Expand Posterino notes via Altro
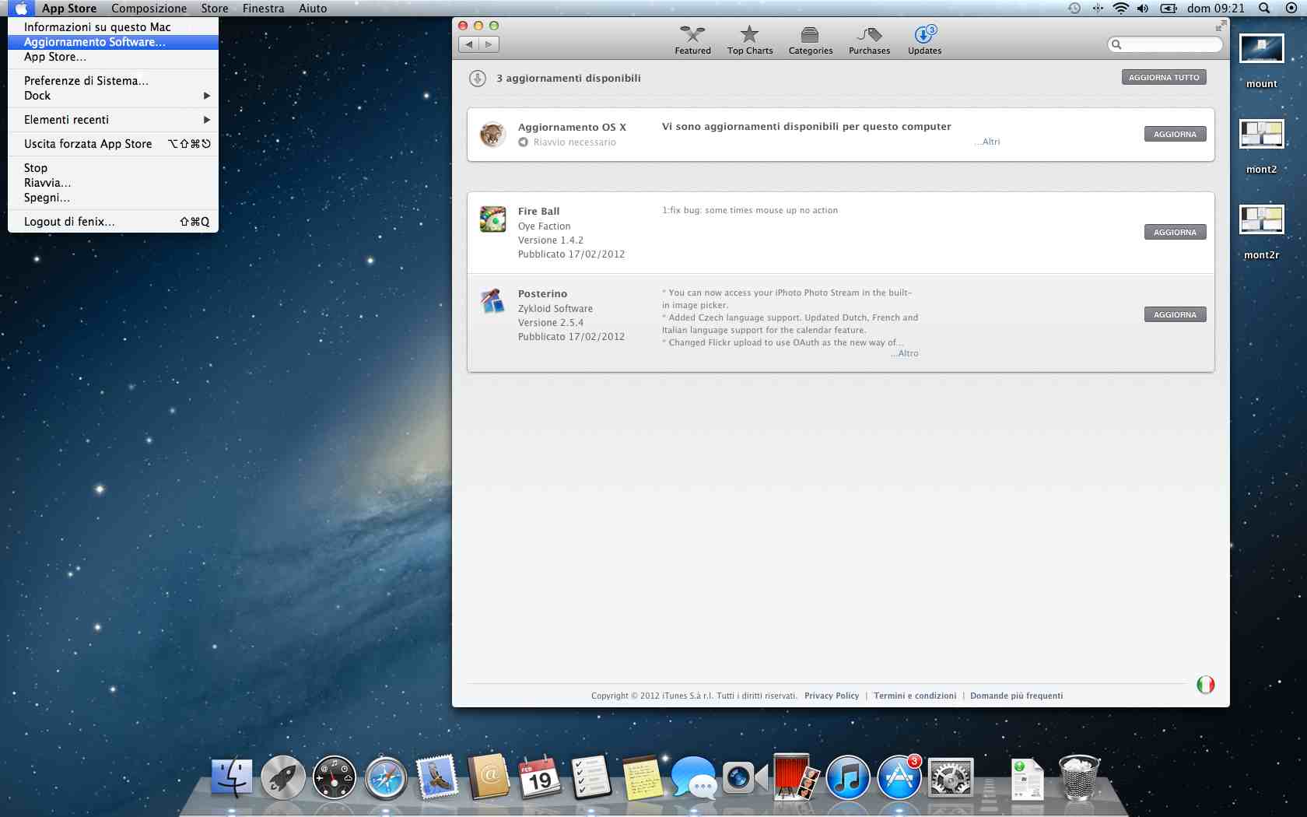The image size is (1307, 817). coord(905,353)
